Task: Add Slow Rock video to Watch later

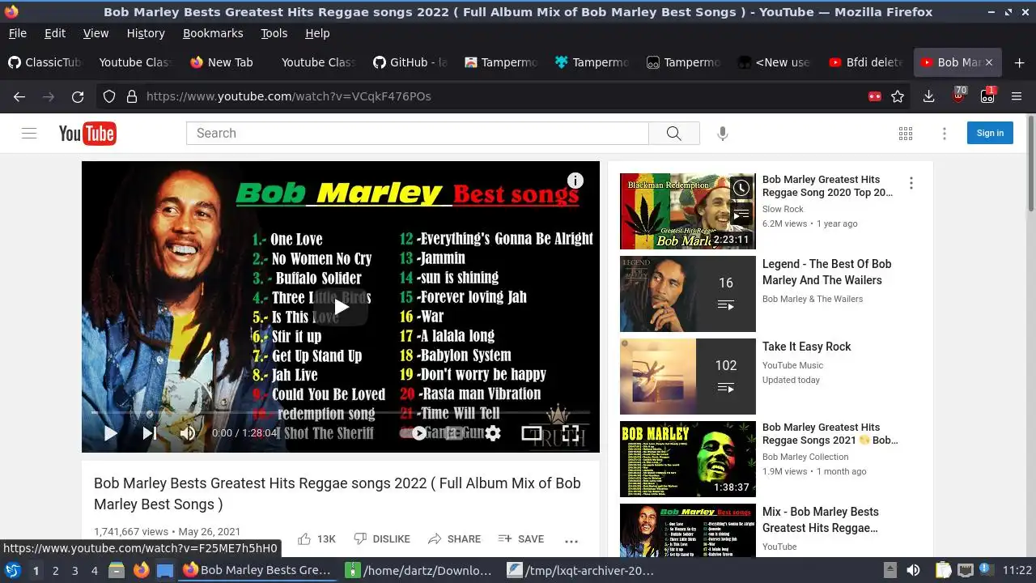Action: point(741,189)
